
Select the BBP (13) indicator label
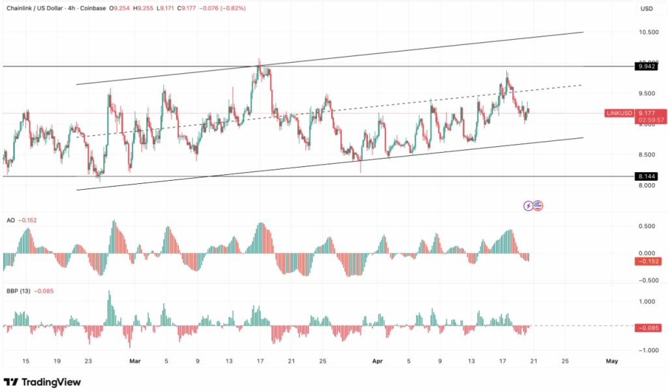(17, 291)
